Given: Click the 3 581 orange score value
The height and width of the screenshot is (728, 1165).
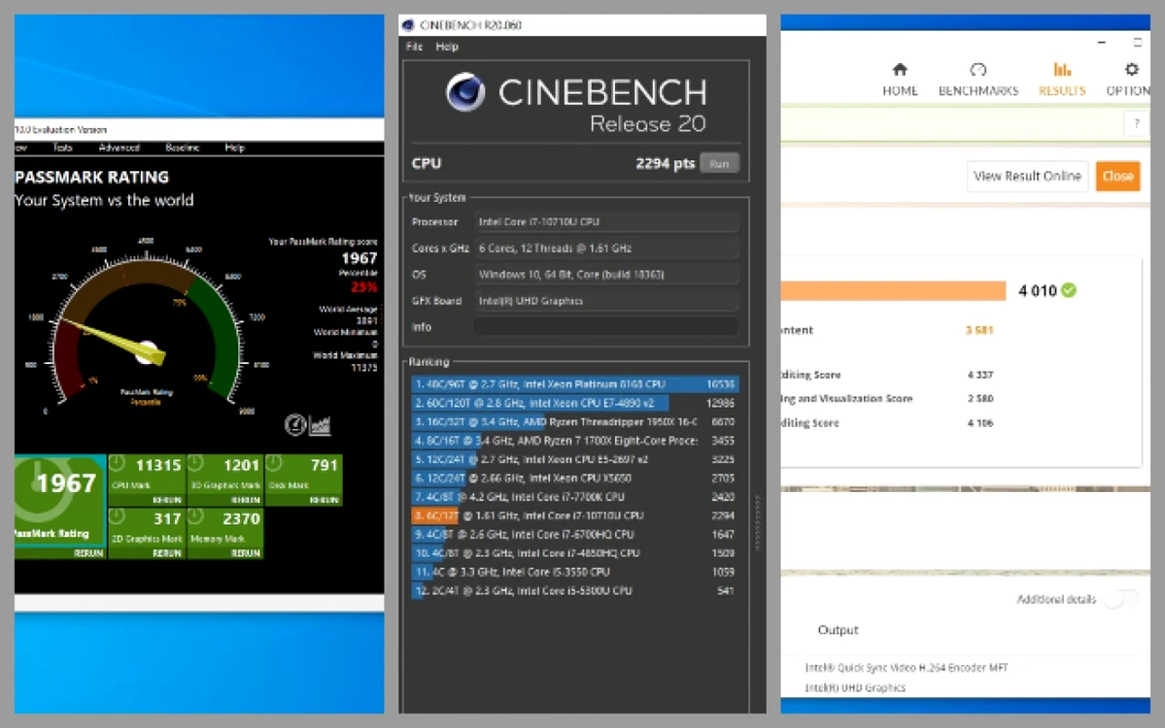Looking at the screenshot, I should click(x=979, y=330).
